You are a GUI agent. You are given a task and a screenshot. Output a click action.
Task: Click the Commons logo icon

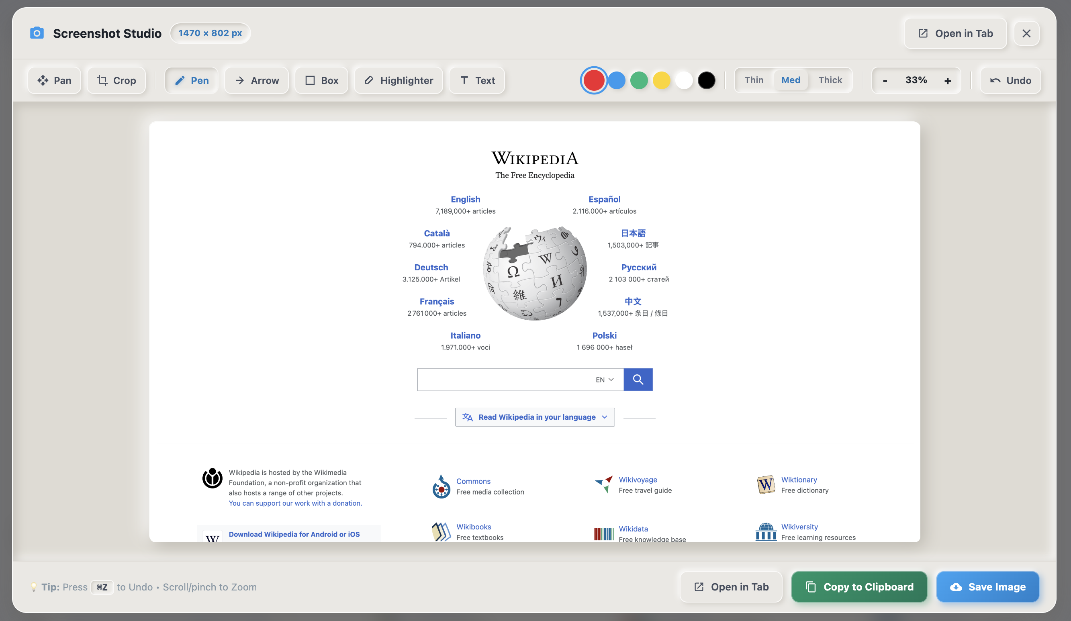[441, 487]
